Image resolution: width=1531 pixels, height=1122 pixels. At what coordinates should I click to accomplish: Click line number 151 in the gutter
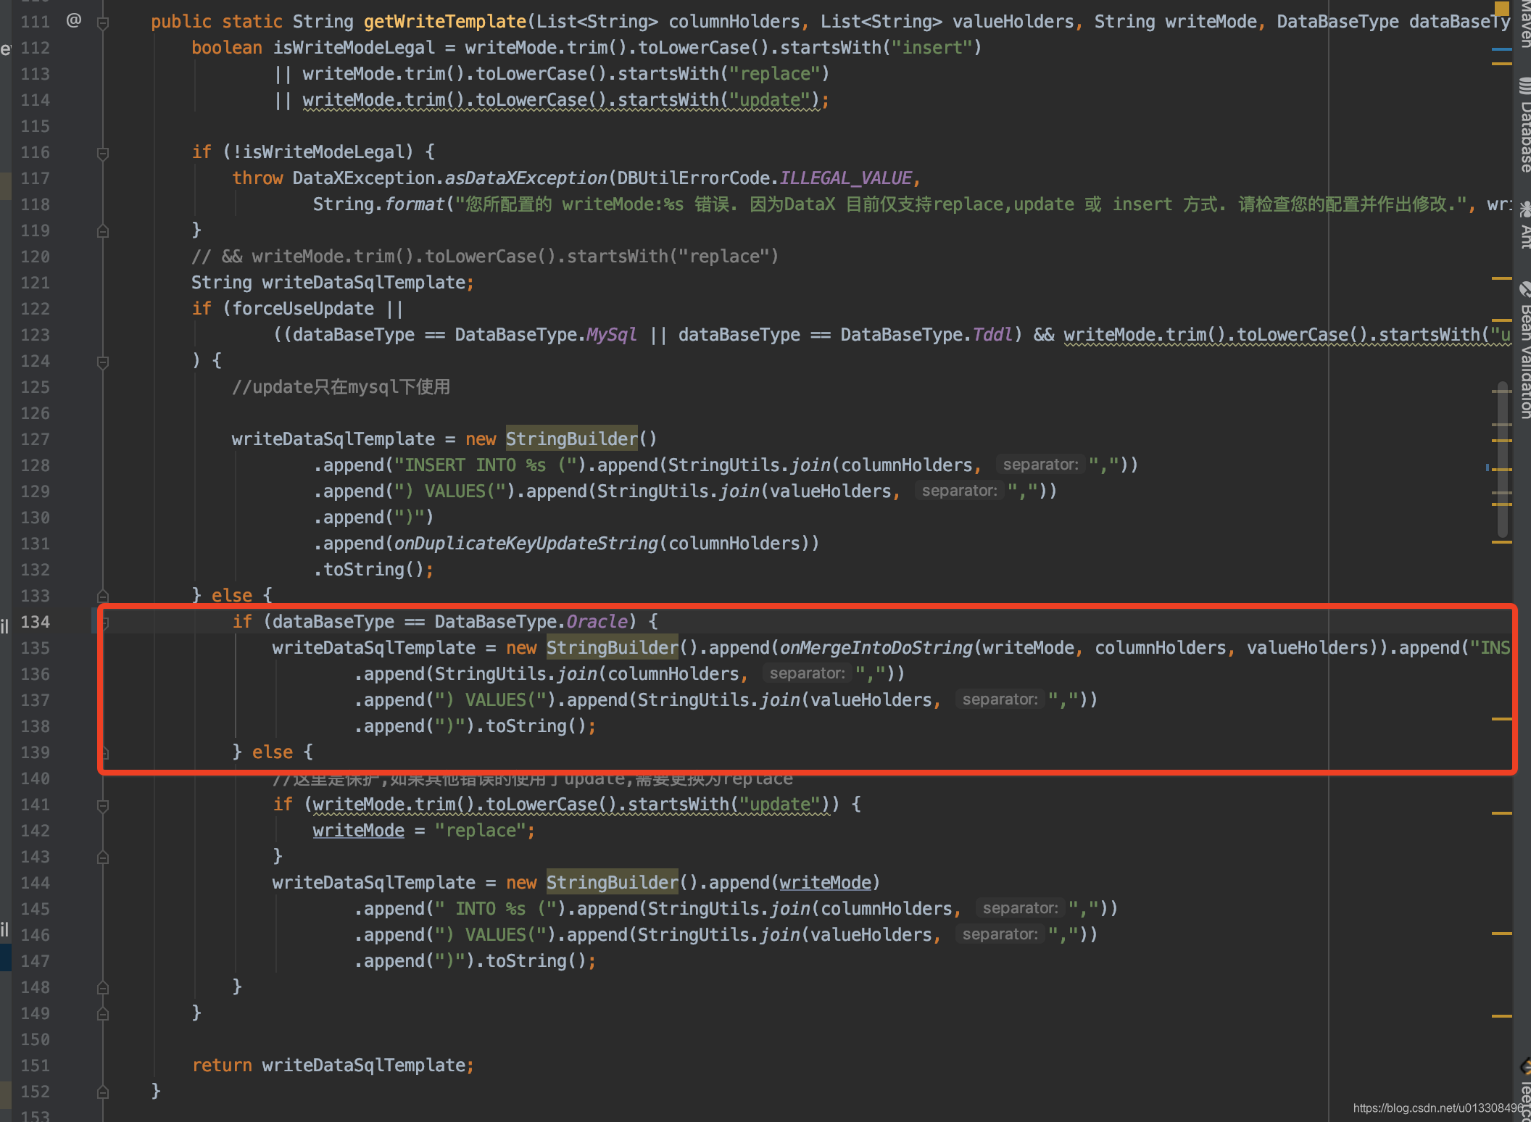(x=36, y=1065)
